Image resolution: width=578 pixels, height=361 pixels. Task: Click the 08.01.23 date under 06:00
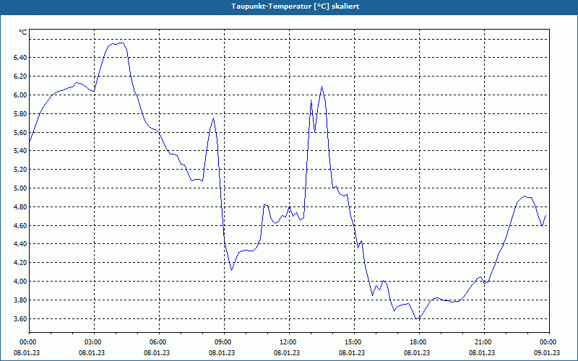[x=157, y=353]
